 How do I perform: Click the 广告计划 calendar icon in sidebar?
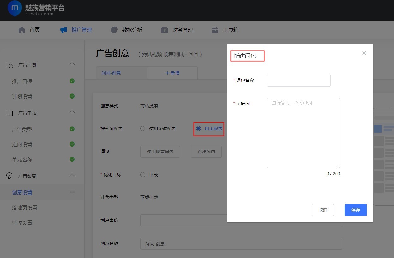pyautogui.click(x=9, y=65)
